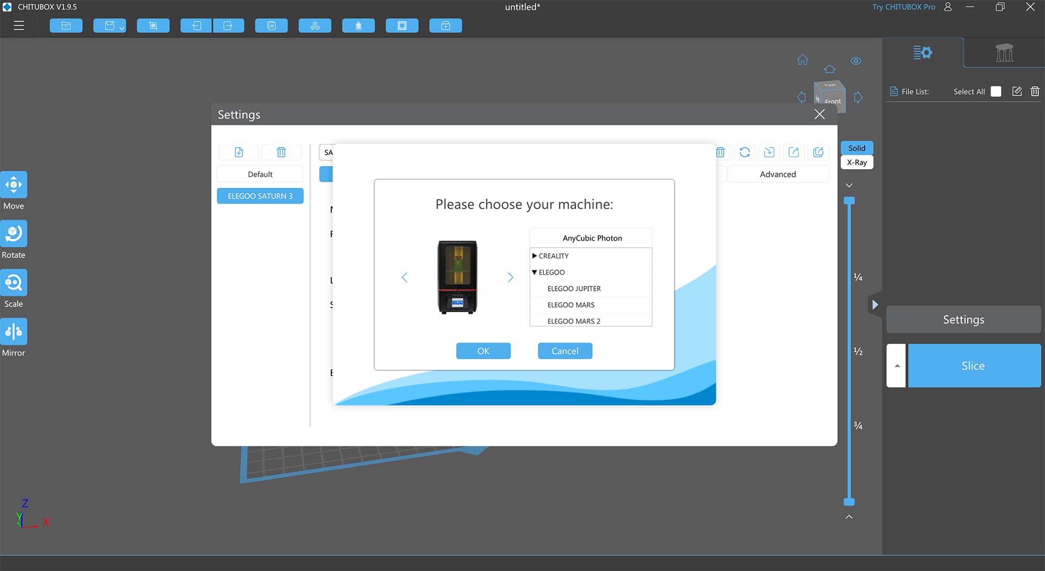The width and height of the screenshot is (1045, 571).
Task: Show next machine with right chevron
Action: [x=510, y=277]
